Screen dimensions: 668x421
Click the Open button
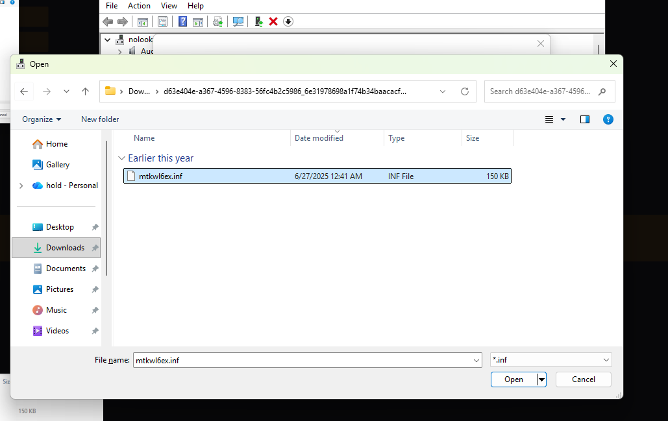click(x=513, y=379)
